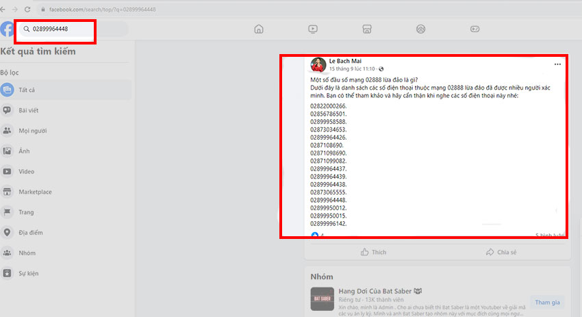The height and width of the screenshot is (317, 582).
Task: Click the padlock icon in address bar
Action: (43, 10)
